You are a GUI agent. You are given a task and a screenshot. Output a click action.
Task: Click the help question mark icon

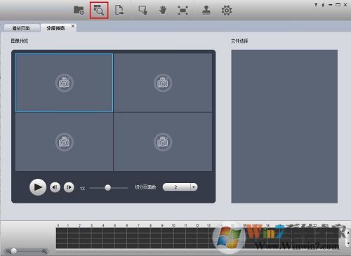coord(316,4)
